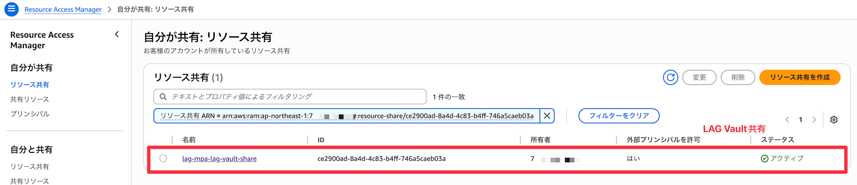Go to previous page of results
857x185 pixels.
click(x=787, y=120)
